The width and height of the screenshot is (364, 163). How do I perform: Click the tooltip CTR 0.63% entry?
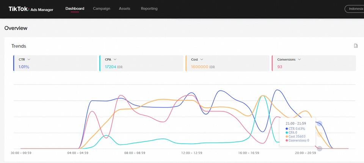click(295, 129)
